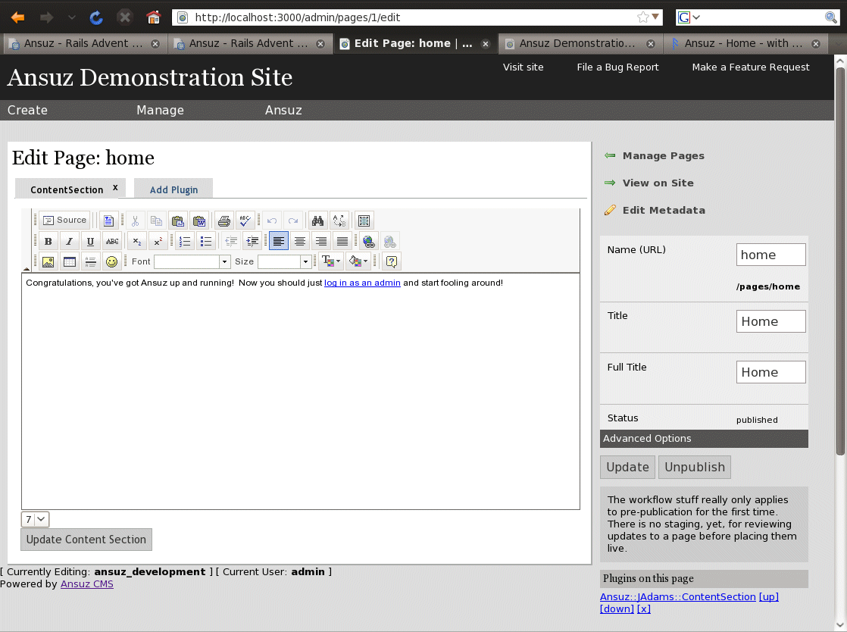Open the Size dropdown

coord(285,261)
